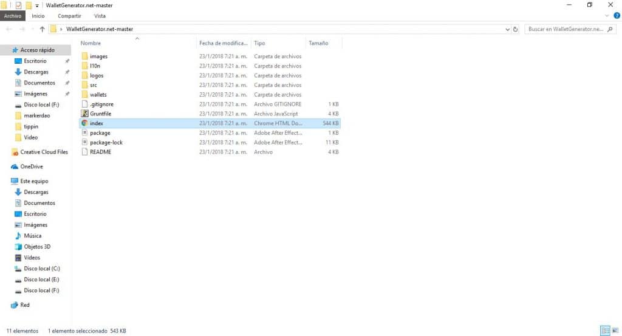Open Imágenes under Este equipo
Viewport: 622px width, 336px height.
click(x=35, y=225)
